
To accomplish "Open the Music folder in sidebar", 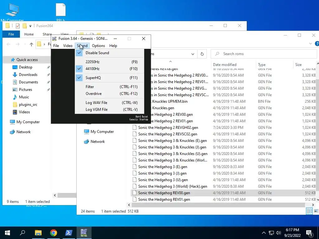I will click(x=24, y=97).
